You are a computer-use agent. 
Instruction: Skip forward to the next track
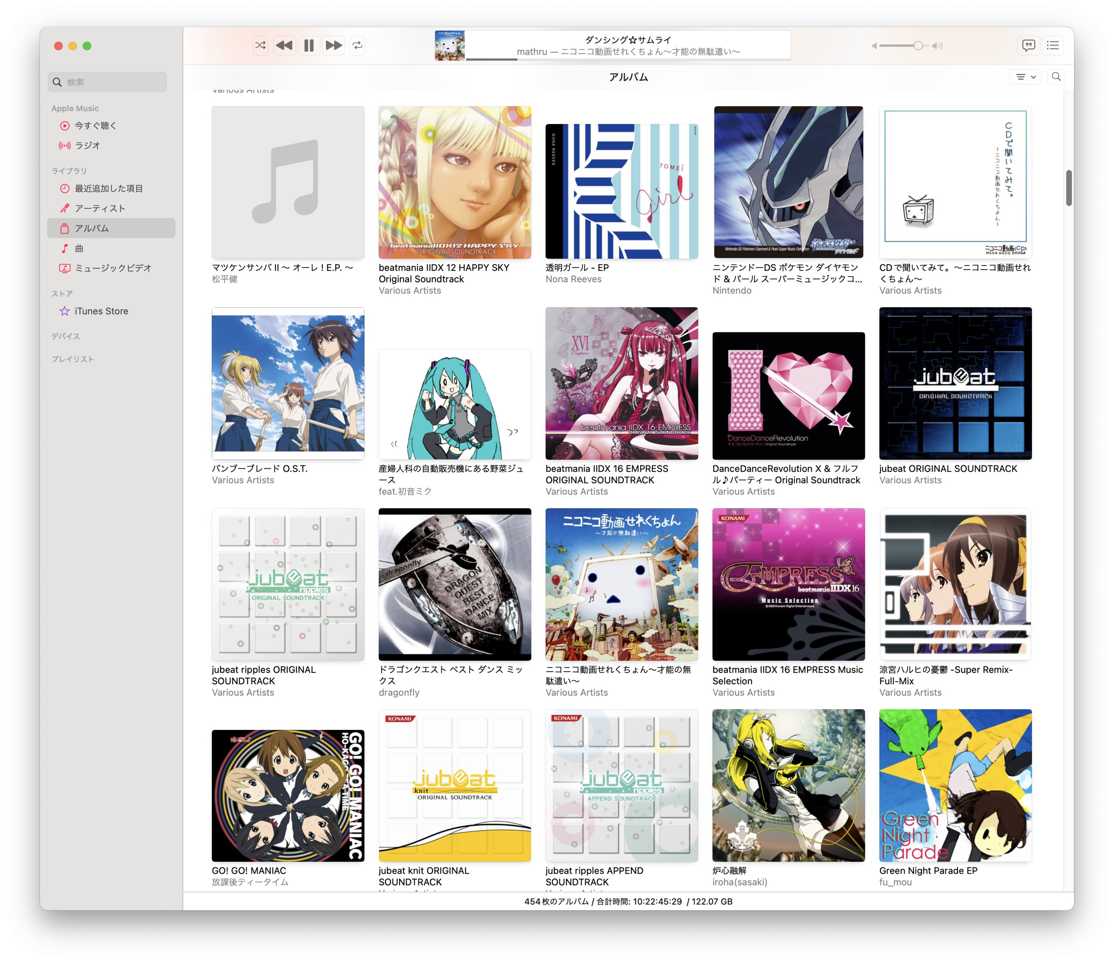pyautogui.click(x=333, y=46)
